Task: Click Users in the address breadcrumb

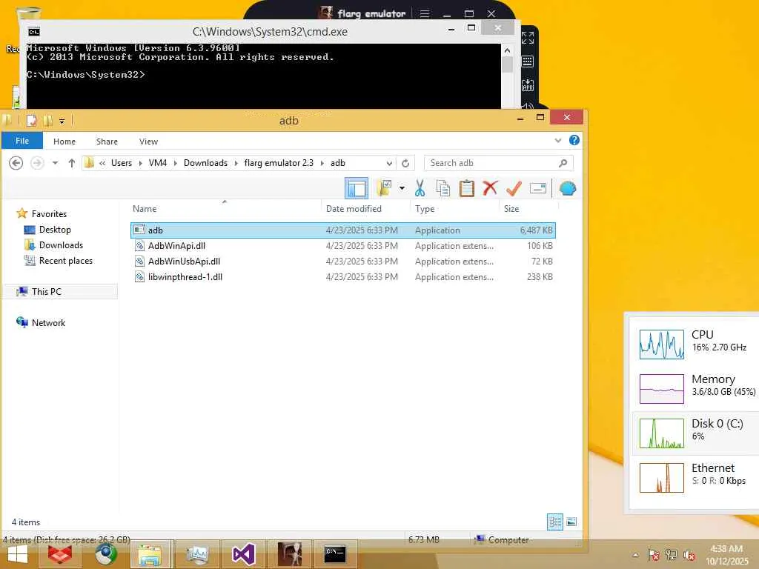Action: 122,163
